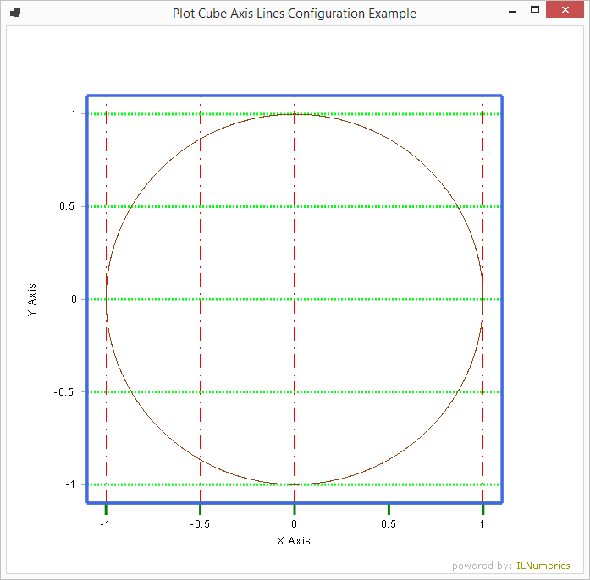This screenshot has width=590, height=580.
Task: Click Y-axis tick label 1
Action: pyautogui.click(x=74, y=113)
